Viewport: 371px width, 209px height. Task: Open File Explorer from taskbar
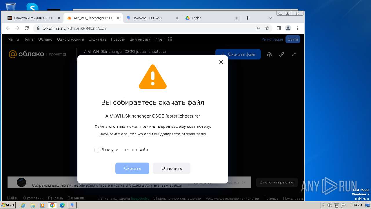(33, 205)
